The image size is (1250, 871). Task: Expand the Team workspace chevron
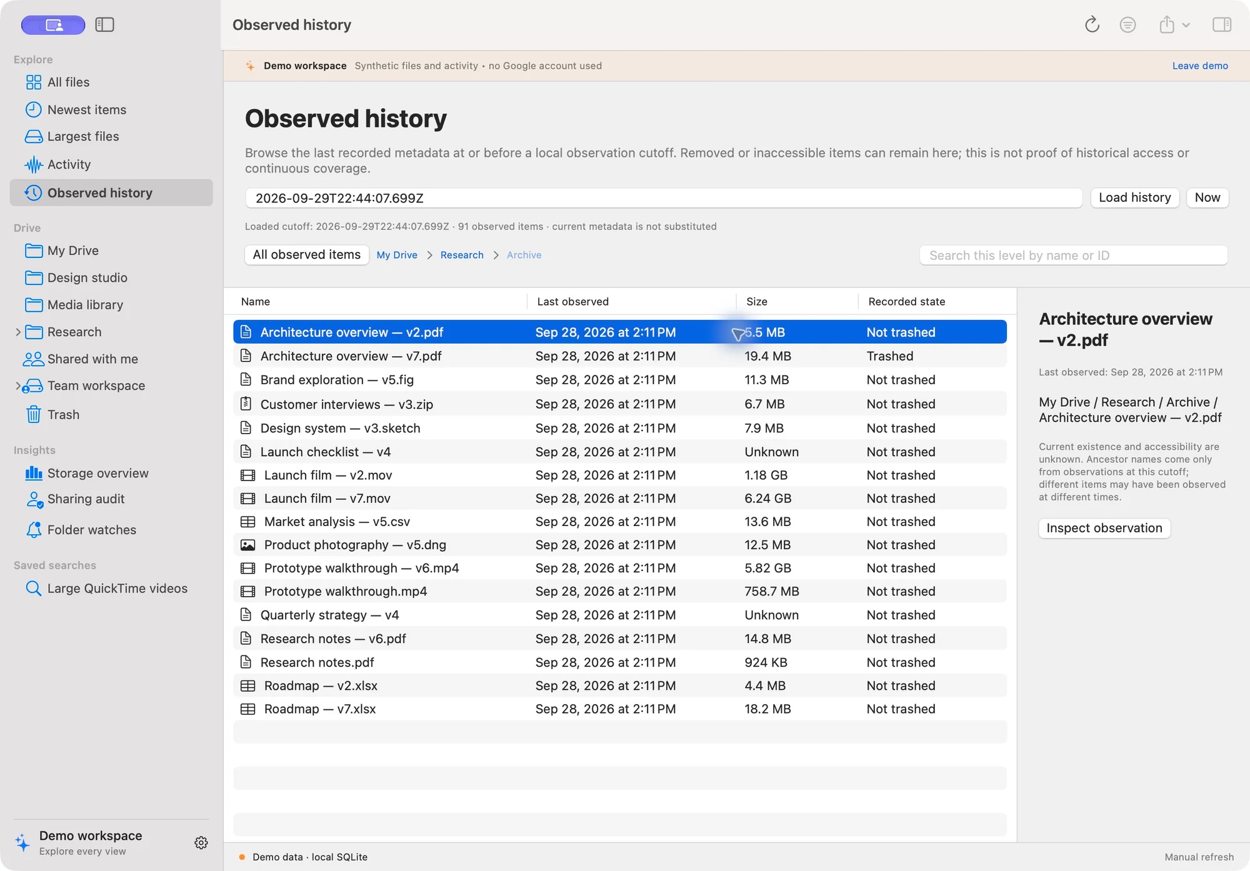coord(17,386)
